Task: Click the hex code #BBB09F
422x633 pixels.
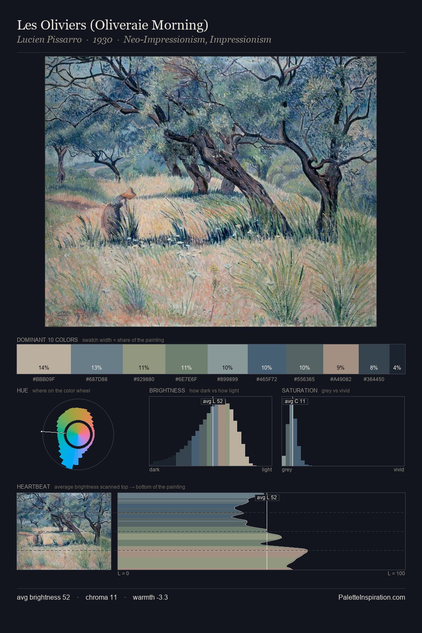Action: 44,379
